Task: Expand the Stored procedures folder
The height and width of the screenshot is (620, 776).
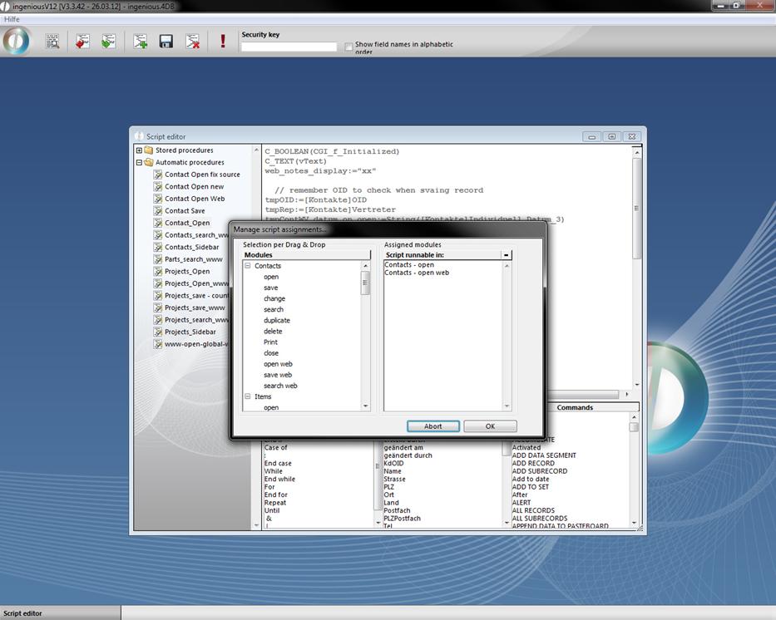Action: tap(139, 150)
